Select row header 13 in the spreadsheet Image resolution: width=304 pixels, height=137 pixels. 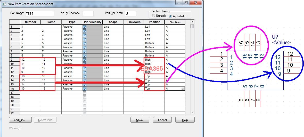tap(14, 76)
